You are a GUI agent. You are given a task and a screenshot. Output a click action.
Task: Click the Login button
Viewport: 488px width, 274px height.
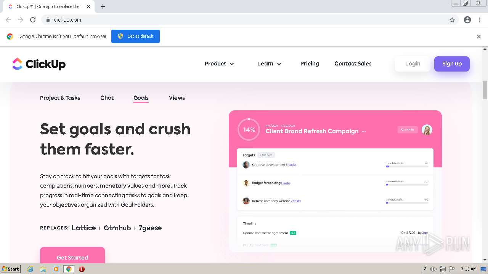coord(413,64)
